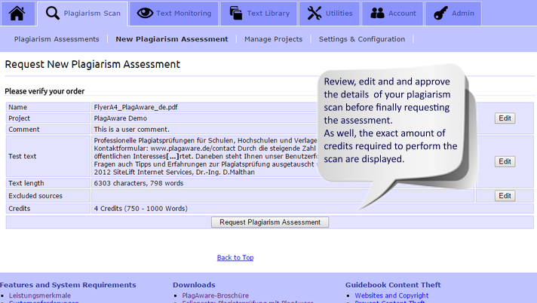Open the Websites and Copyright link
Image resolution: width=537 pixels, height=303 pixels.
(x=391, y=295)
